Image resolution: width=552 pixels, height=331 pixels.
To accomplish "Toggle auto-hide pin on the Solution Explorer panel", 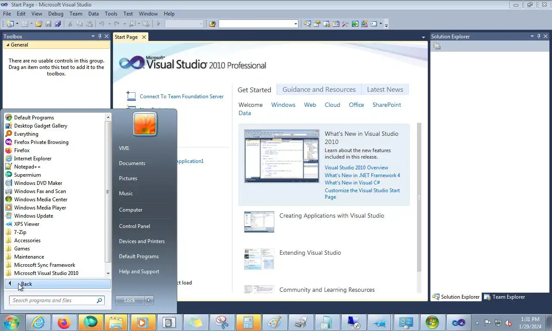I will pyautogui.click(x=539, y=37).
